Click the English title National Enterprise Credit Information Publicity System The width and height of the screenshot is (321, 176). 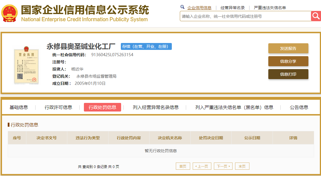tap(84, 19)
